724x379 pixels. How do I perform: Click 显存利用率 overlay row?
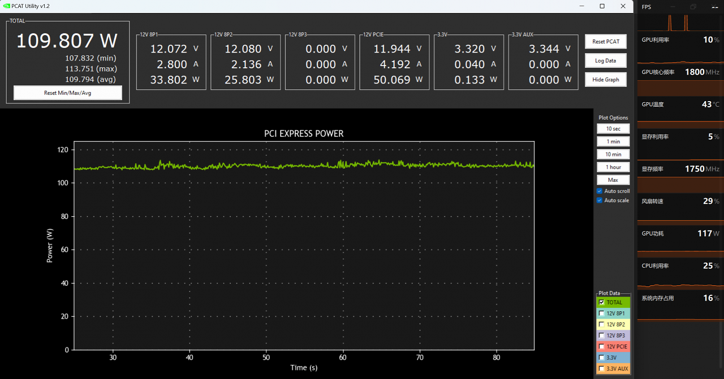680,137
